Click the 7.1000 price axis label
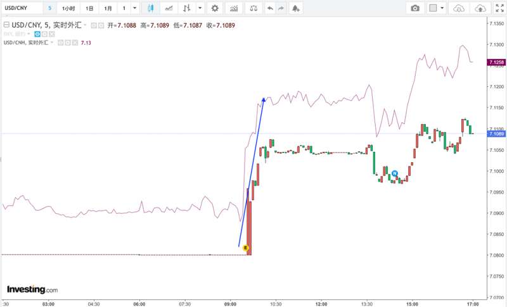The width and height of the screenshot is (507, 307). tap(497, 171)
